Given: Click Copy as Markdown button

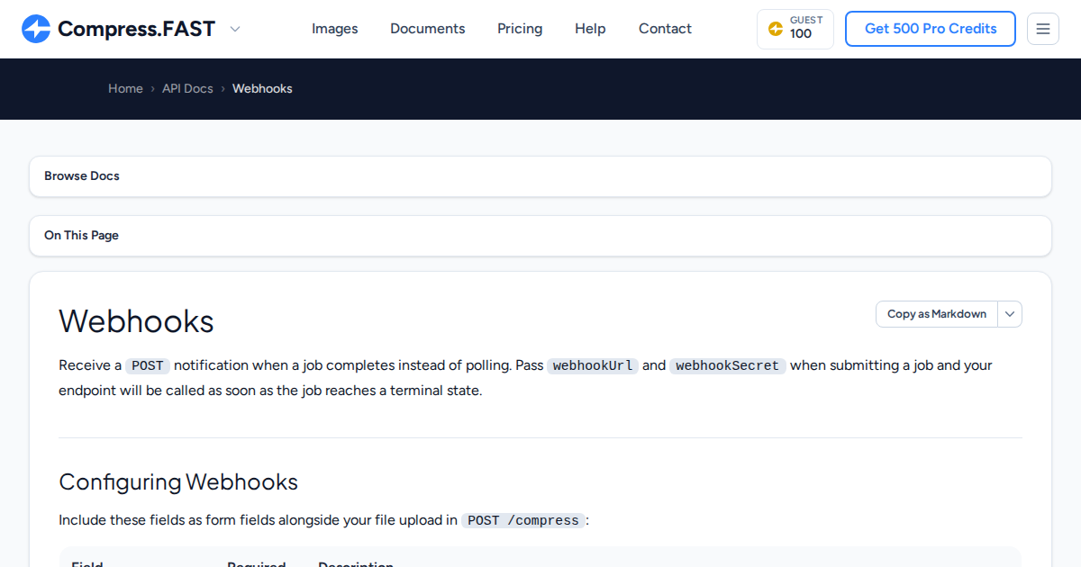Looking at the screenshot, I should tap(937, 314).
